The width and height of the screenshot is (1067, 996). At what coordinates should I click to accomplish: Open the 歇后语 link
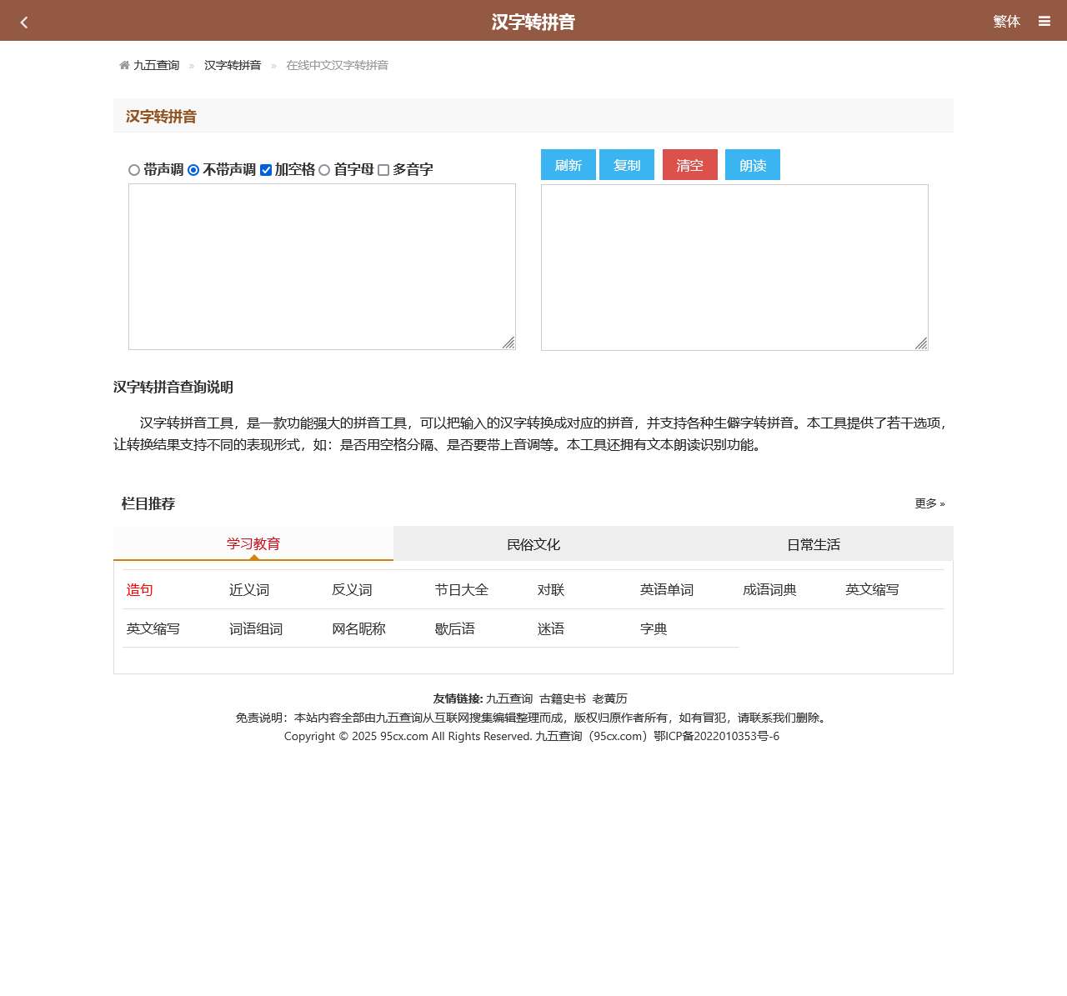pos(455,629)
